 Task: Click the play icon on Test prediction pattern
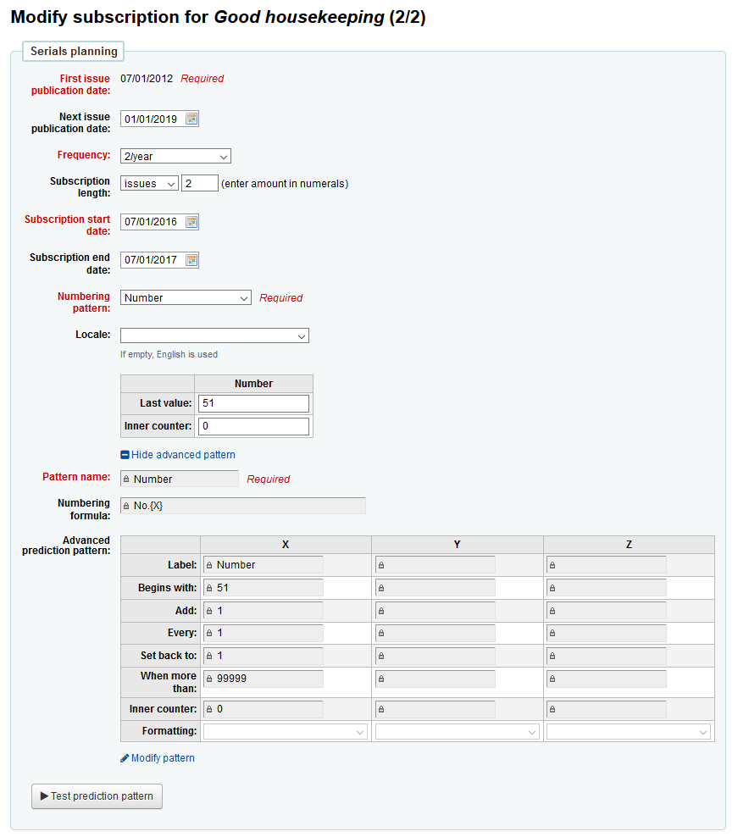pyautogui.click(x=44, y=796)
